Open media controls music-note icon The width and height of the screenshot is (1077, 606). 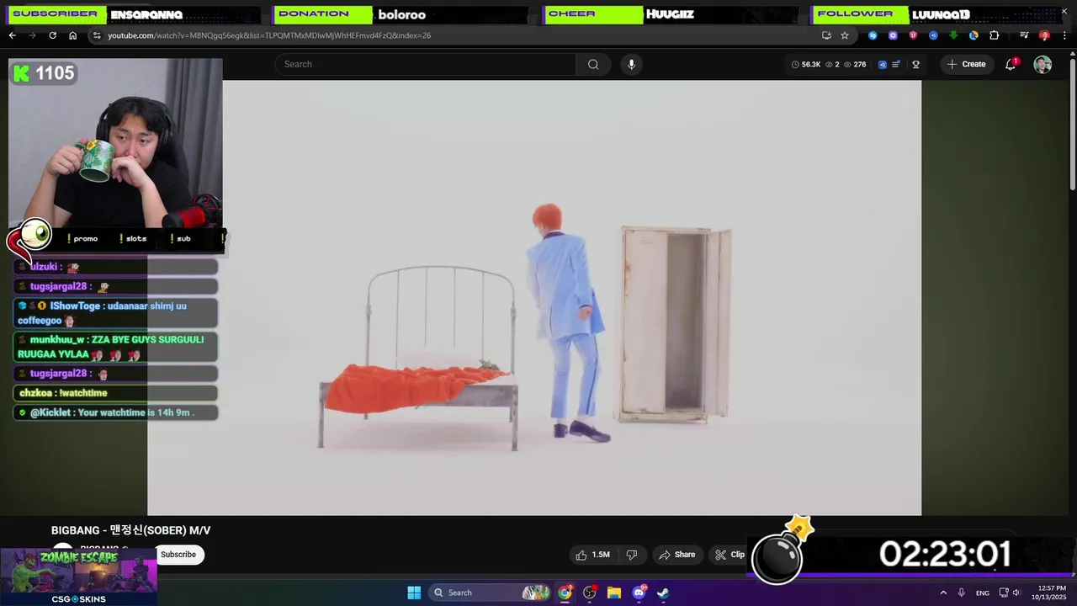tap(1024, 35)
